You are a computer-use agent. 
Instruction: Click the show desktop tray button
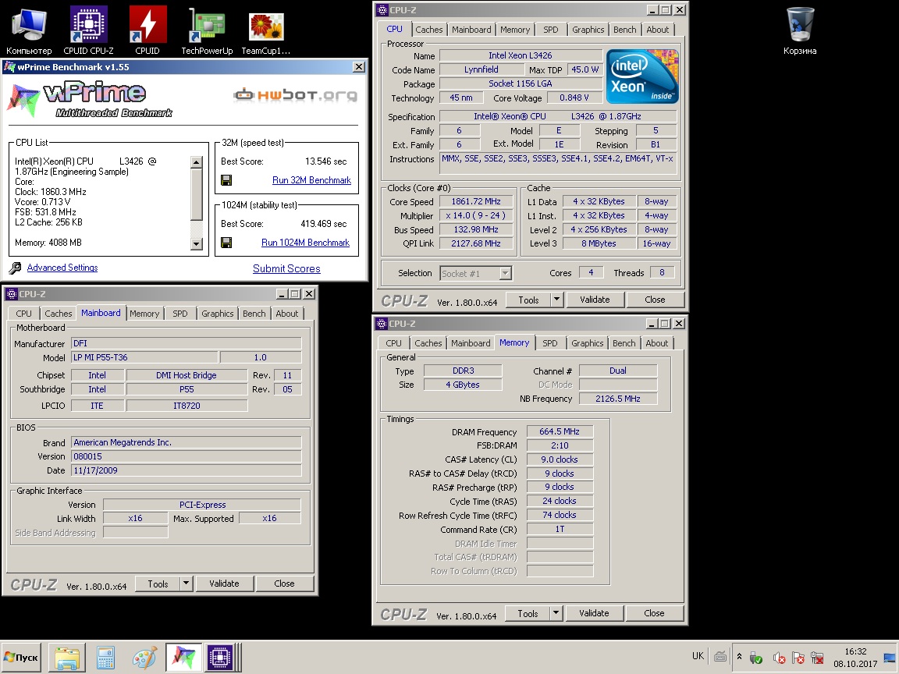890,658
